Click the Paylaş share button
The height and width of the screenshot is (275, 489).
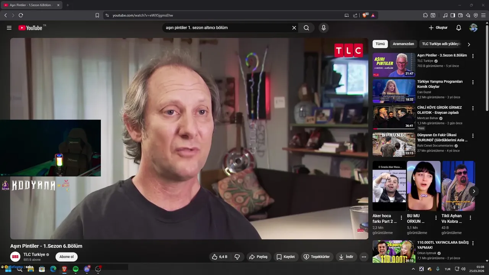point(259,257)
